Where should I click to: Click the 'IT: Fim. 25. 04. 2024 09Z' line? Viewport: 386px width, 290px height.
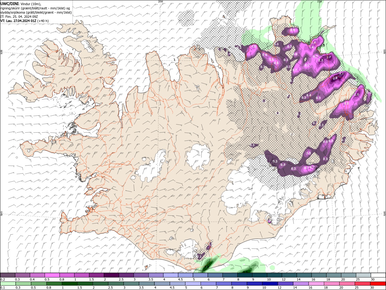(x=18, y=17)
